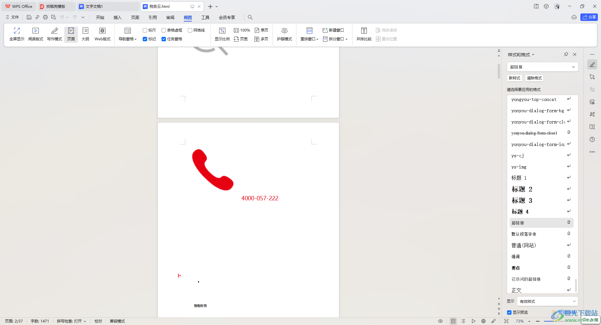Screen dimensions: 601x325
Task: Enable the gridlines checkbox
Action: (190, 30)
